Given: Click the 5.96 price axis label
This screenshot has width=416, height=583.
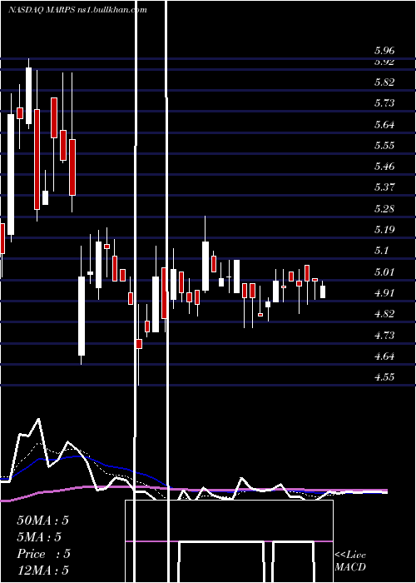Looking at the screenshot, I should point(384,51).
